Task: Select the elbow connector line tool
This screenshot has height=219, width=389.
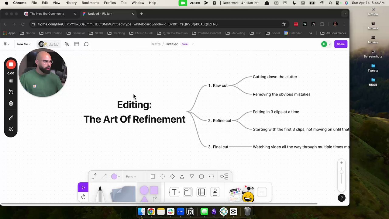Action: click(94, 176)
